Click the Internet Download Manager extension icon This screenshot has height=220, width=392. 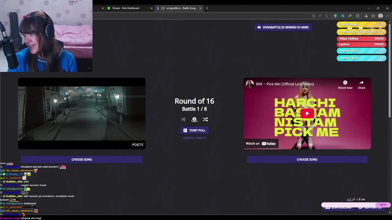click(x=350, y=16)
